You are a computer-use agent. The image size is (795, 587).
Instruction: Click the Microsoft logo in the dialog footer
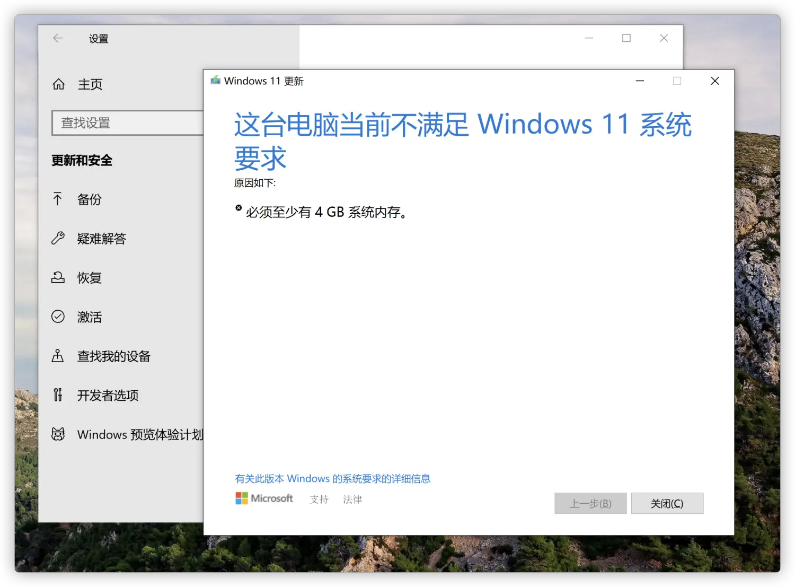(264, 498)
